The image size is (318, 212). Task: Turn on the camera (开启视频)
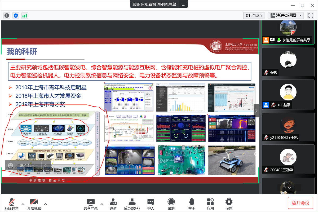click(x=34, y=204)
